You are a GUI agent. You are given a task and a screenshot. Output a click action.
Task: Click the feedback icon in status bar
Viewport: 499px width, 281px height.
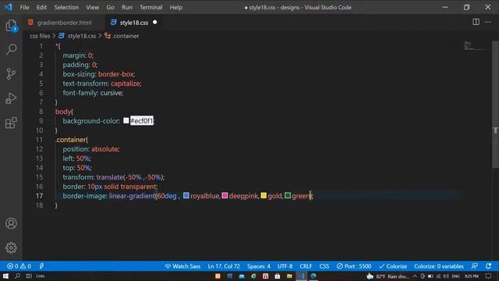(x=475, y=266)
